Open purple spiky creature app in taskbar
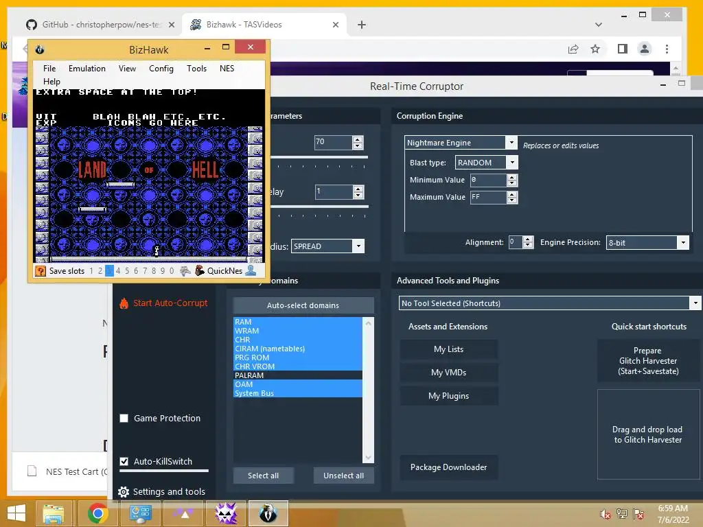 226,513
